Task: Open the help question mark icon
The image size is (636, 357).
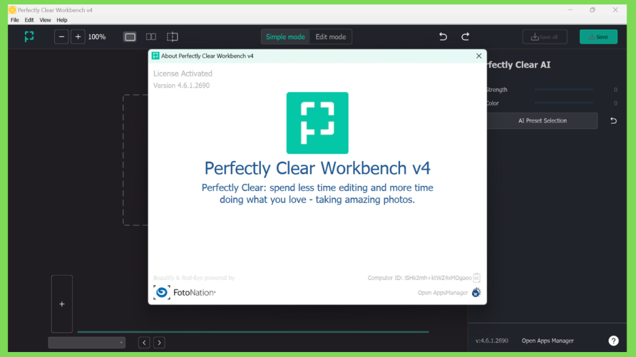Action: tap(613, 341)
